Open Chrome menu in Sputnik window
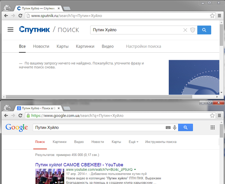 pyautogui.click(x=219, y=16)
